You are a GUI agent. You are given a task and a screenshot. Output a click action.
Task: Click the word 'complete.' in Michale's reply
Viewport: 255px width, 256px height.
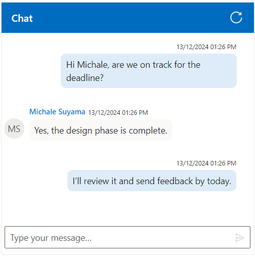coord(148,131)
